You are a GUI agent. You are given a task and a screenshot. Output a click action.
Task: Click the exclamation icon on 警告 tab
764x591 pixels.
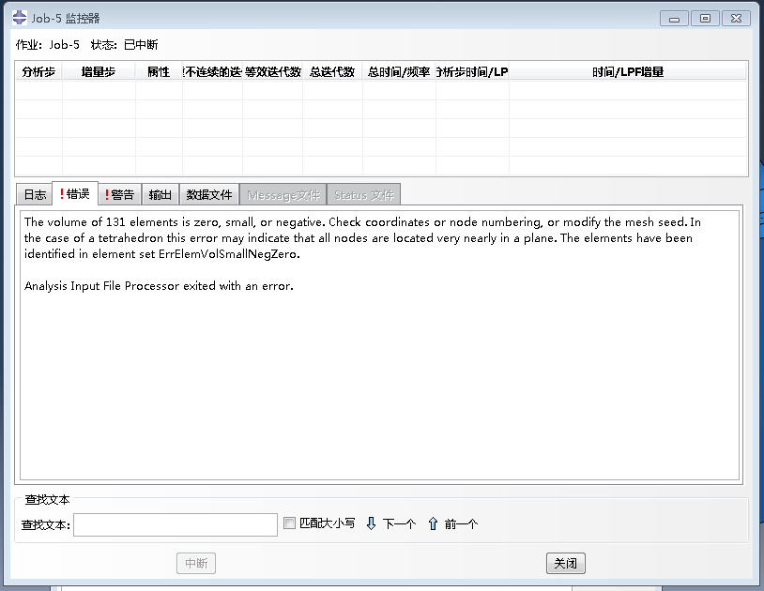point(106,193)
